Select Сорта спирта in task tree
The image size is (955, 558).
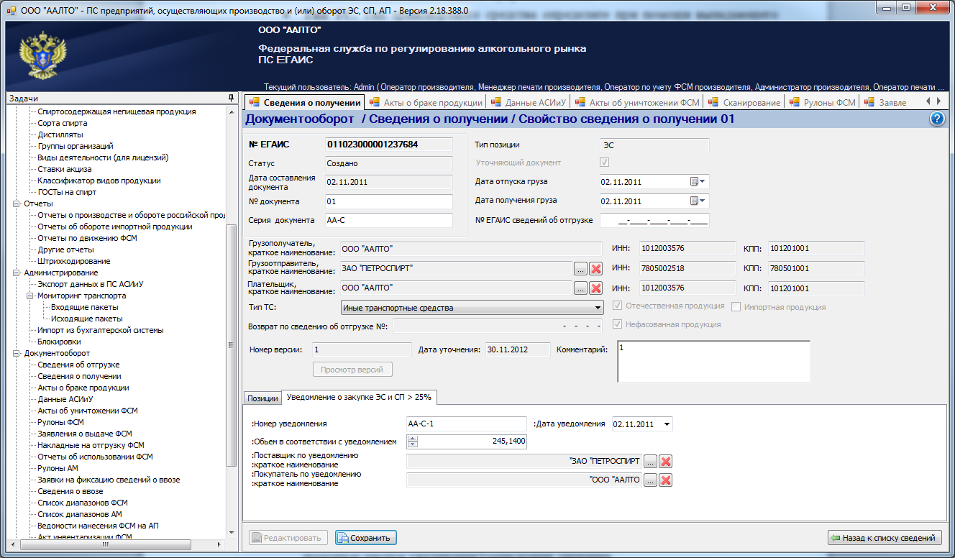tap(63, 123)
